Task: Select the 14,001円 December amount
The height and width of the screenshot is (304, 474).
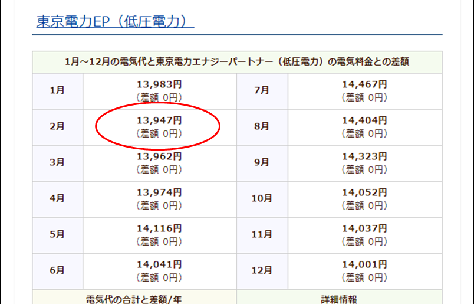Action: (x=364, y=264)
